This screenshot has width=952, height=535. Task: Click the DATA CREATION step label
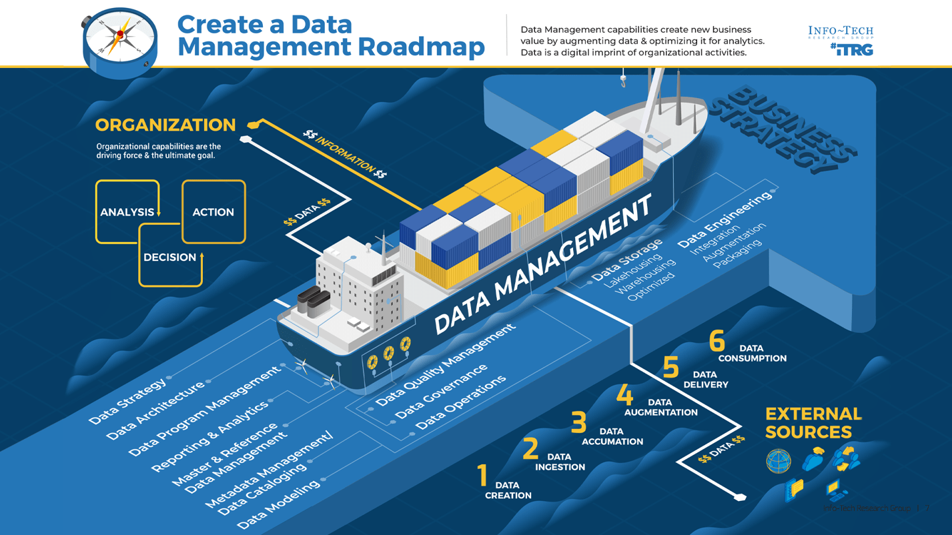[508, 490]
